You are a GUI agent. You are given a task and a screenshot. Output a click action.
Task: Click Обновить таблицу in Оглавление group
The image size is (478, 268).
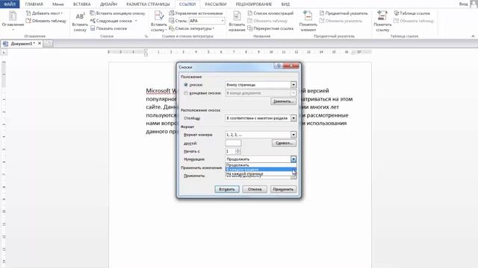(x=46, y=21)
